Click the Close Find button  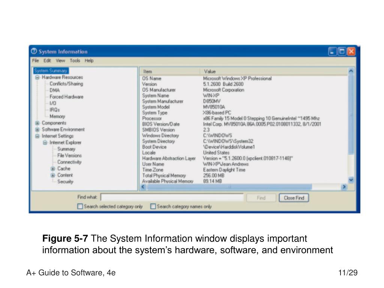pos(294,198)
